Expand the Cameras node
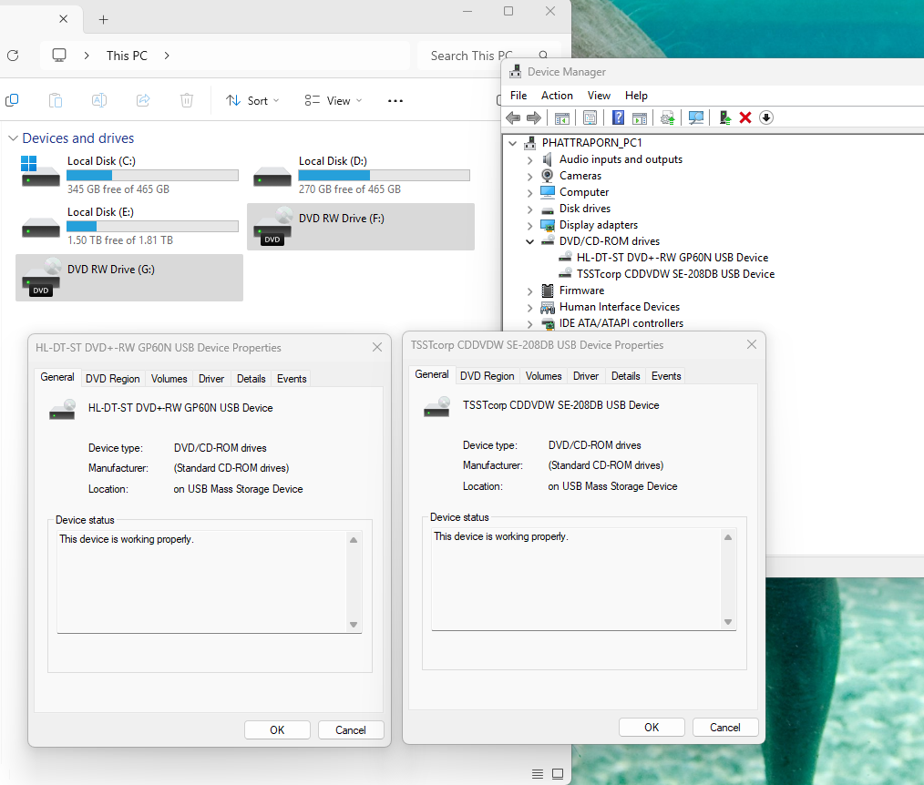The image size is (924, 785). pos(529,176)
